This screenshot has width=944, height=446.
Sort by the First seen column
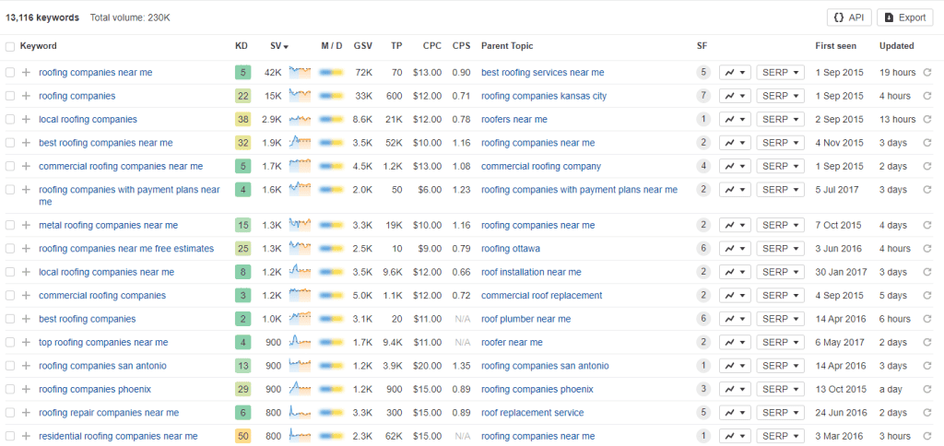coord(835,46)
